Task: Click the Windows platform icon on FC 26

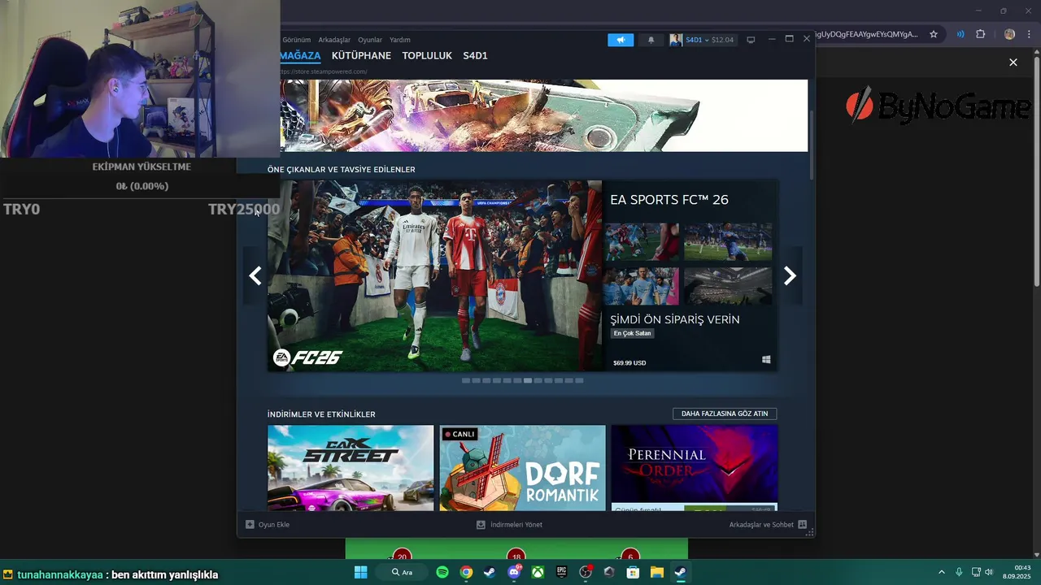Action: pyautogui.click(x=766, y=359)
